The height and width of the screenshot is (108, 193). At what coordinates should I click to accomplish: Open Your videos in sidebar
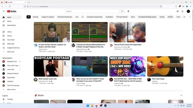point(11,40)
